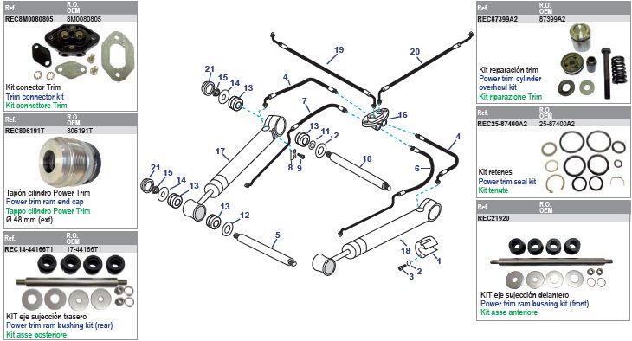Image resolution: width=632 pixels, height=341 pixels.
Task: Click 'Power trim ram end cap' text
Action: (x=45, y=202)
